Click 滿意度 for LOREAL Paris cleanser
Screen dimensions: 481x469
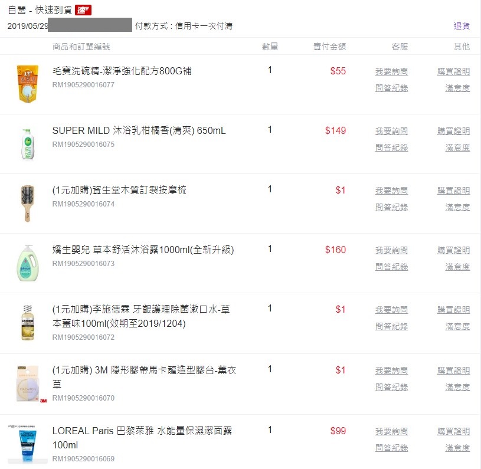[457, 448]
